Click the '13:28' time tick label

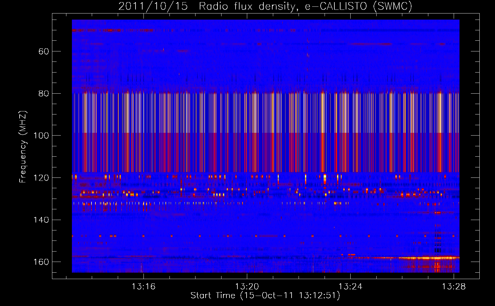(x=454, y=287)
